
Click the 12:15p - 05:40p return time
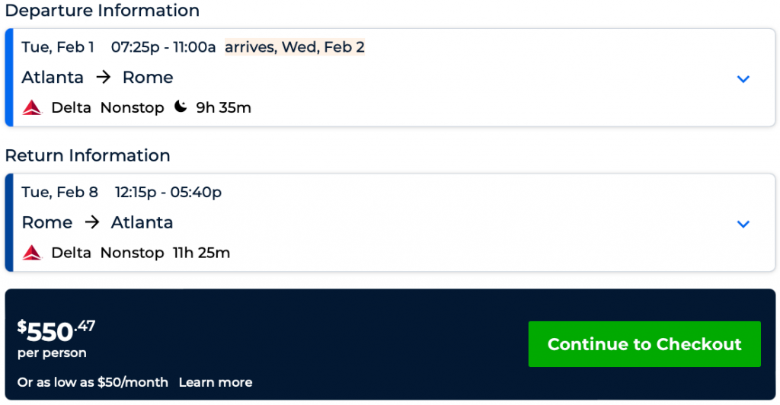tap(168, 192)
